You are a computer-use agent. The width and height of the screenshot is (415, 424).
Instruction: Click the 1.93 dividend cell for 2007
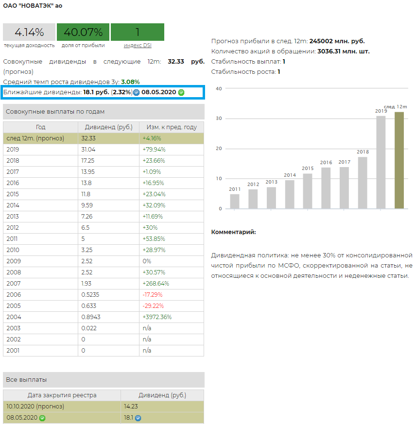point(108,283)
